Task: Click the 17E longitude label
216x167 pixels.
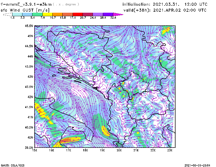Action: click(x=69, y=150)
